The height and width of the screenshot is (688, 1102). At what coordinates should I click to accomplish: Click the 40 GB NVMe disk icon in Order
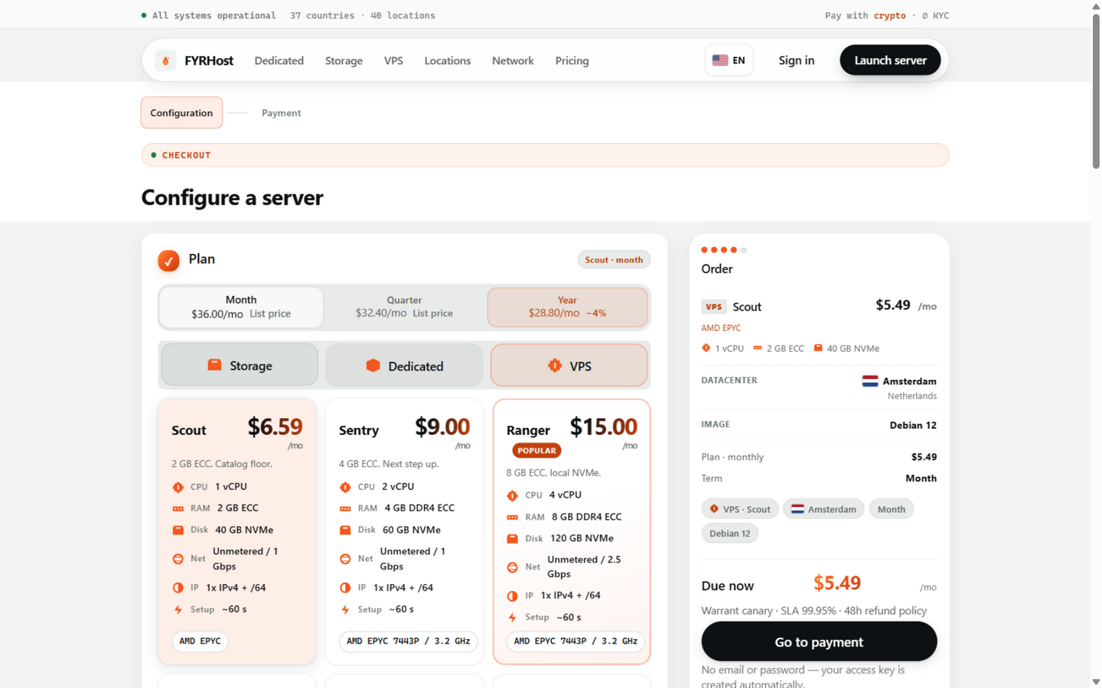(x=818, y=348)
